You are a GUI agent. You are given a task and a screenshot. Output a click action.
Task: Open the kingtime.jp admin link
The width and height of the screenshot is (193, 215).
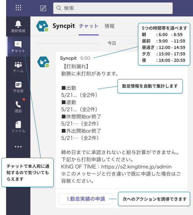click(136, 167)
